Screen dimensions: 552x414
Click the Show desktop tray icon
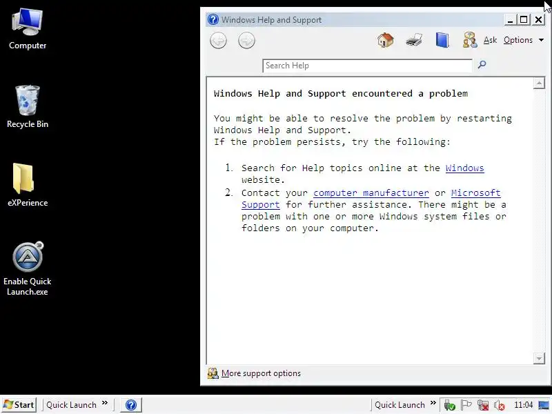[544, 405]
